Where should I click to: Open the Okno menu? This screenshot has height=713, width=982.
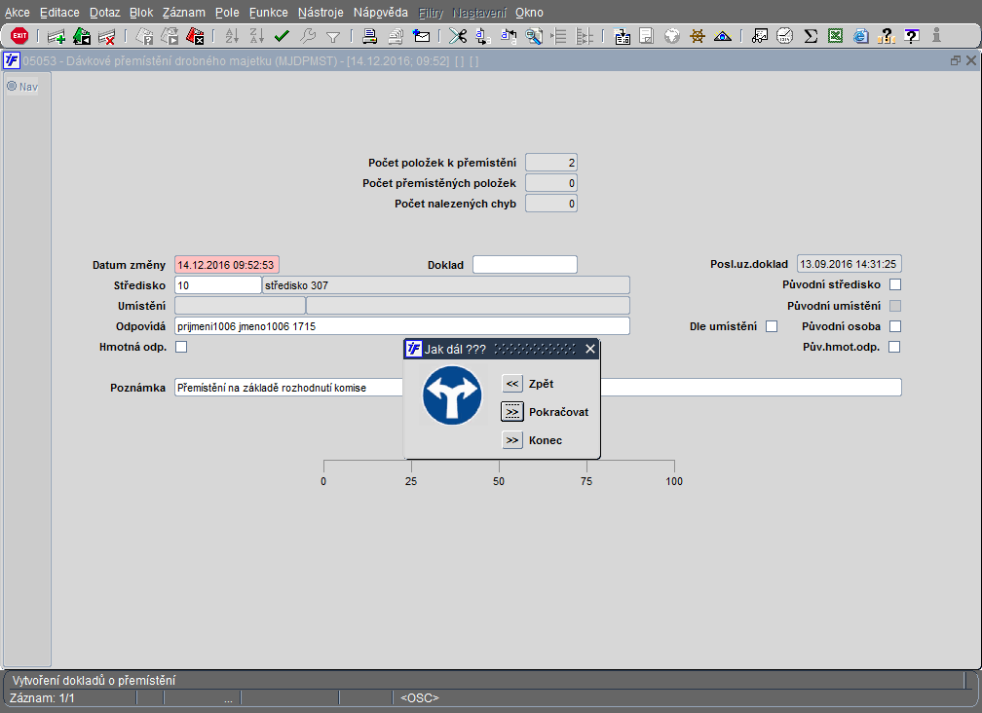[x=529, y=13]
